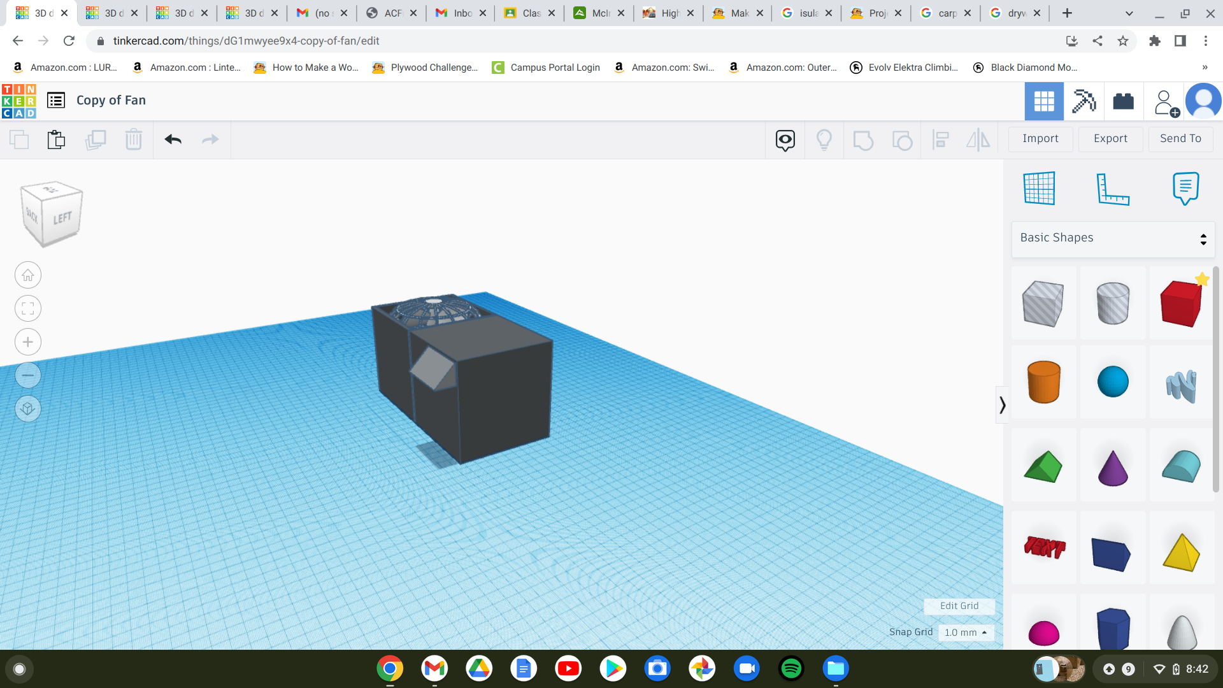Toggle show all lightbulb icon

824,140
